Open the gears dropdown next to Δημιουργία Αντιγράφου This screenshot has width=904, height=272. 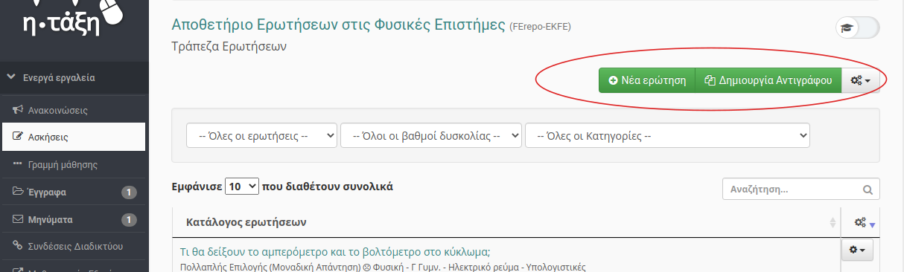pos(860,80)
